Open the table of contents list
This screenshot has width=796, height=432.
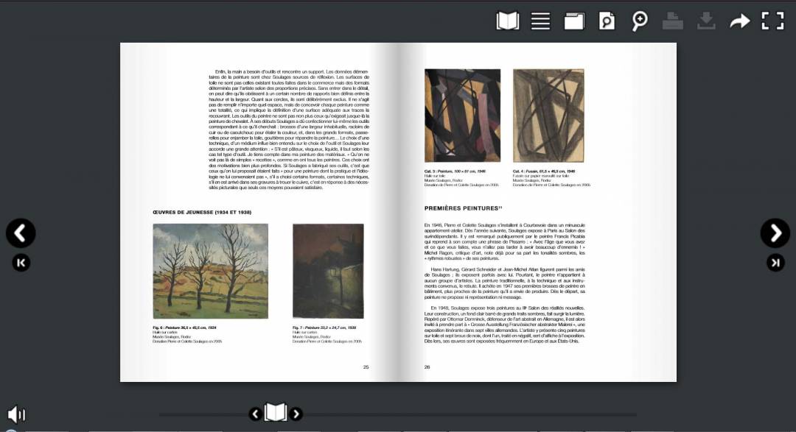click(x=541, y=21)
